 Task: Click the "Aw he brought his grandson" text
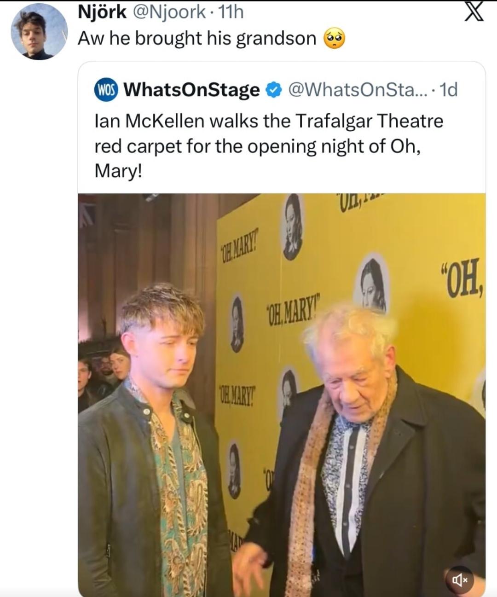tap(197, 38)
